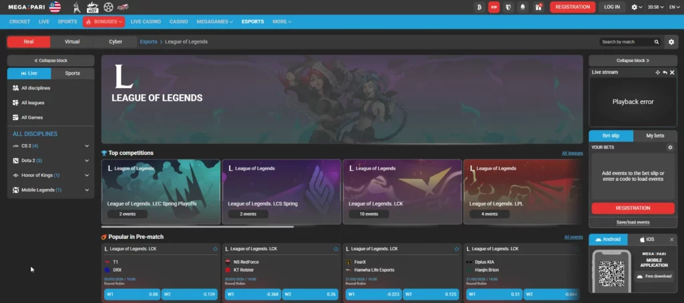The width and height of the screenshot is (684, 303).
Task: Click the return arrow in Live stream
Action: tap(665, 72)
